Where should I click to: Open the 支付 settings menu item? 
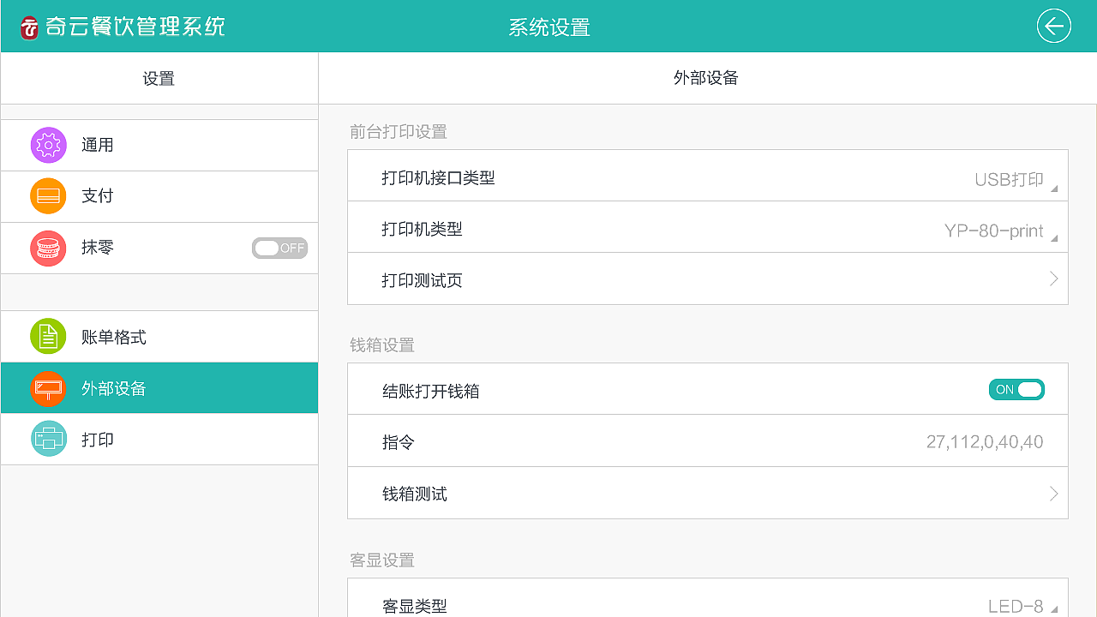98,196
